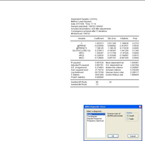Click the MA(1) variable row label
Screen dimensions: 145x141
[82, 58]
